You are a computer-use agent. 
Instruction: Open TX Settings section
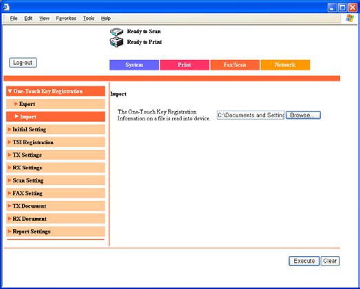56,155
